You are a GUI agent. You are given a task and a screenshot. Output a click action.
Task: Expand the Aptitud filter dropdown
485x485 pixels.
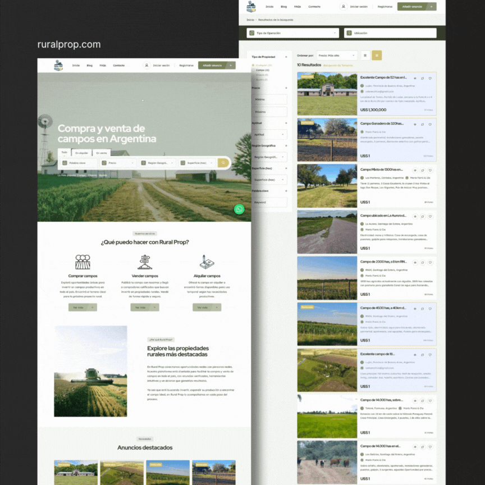(x=269, y=134)
